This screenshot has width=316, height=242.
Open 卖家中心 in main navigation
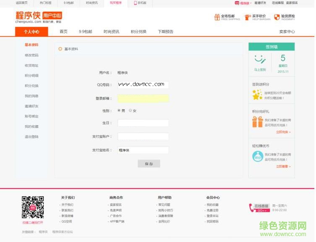click(287, 32)
